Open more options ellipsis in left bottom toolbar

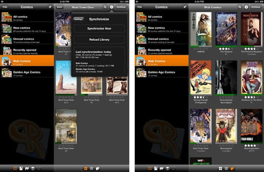pos(39,169)
